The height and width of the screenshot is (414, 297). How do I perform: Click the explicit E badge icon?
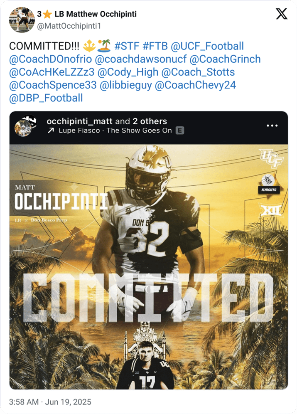tap(180, 131)
